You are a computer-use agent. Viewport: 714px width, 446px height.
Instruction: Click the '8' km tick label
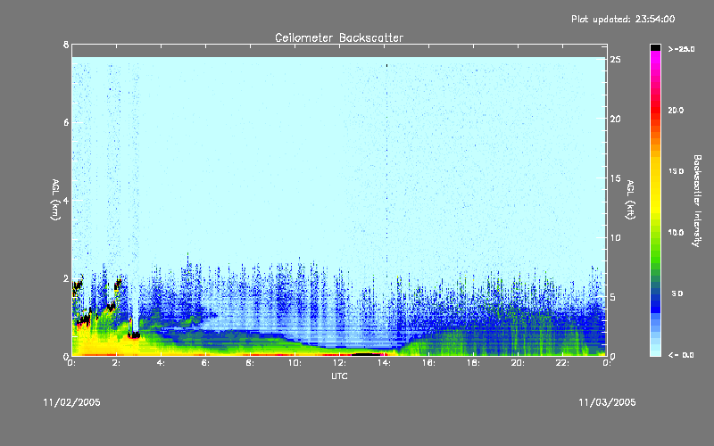pyautogui.click(x=66, y=45)
